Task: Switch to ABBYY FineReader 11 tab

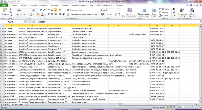Action: click(105, 5)
